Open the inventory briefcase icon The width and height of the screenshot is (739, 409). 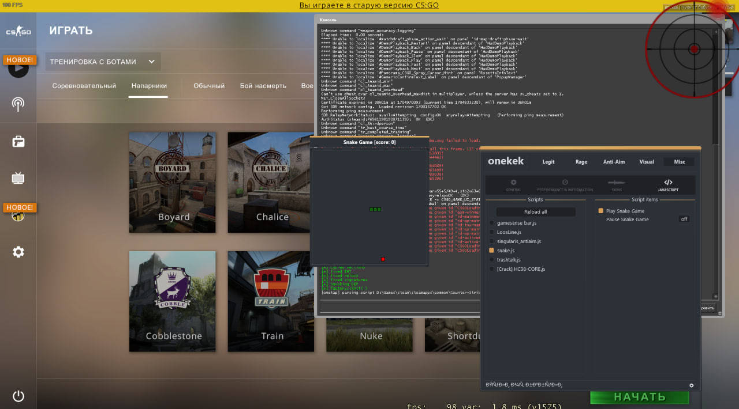coord(18,141)
